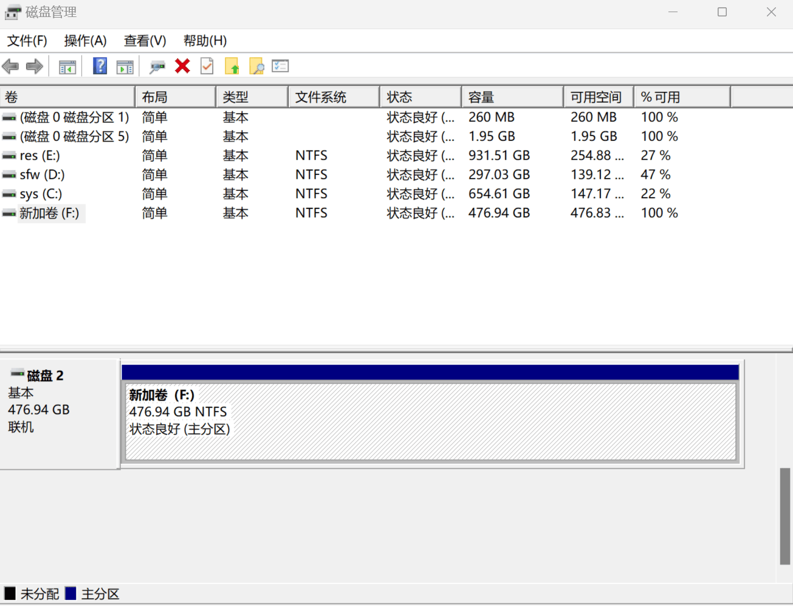Screen dimensions: 793x606
Task: Click the yellow folder with magnifier icon
Action: tap(256, 66)
